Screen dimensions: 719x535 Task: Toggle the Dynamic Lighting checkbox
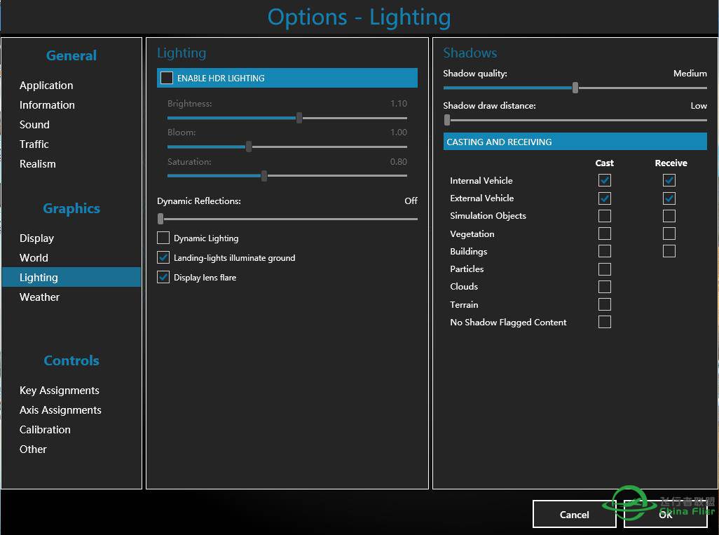(x=163, y=238)
